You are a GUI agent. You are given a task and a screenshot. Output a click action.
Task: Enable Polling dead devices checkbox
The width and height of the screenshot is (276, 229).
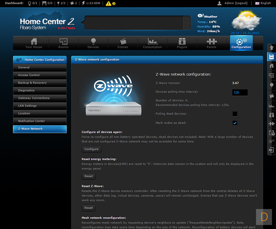point(235,114)
